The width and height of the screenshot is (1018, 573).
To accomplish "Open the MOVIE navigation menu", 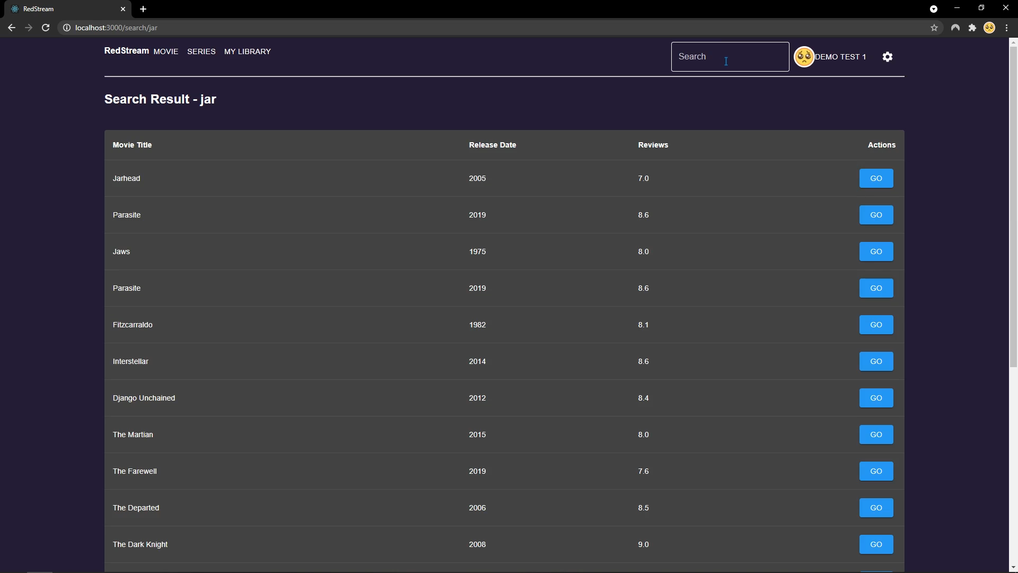I will coord(166,51).
